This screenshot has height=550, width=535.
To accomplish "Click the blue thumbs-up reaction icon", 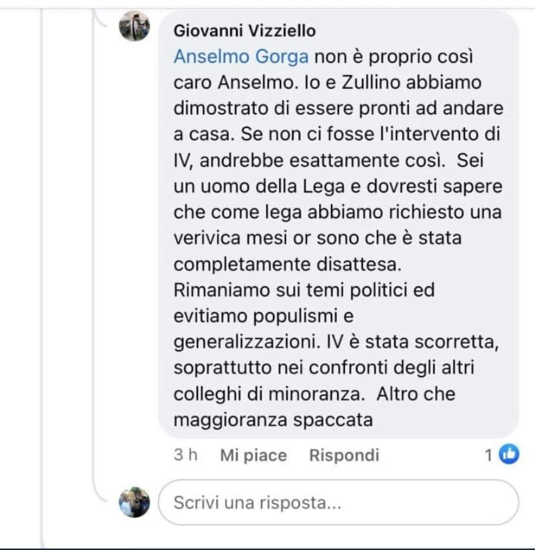I will pos(509,454).
